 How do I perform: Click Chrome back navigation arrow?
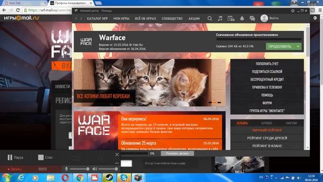(4, 10)
